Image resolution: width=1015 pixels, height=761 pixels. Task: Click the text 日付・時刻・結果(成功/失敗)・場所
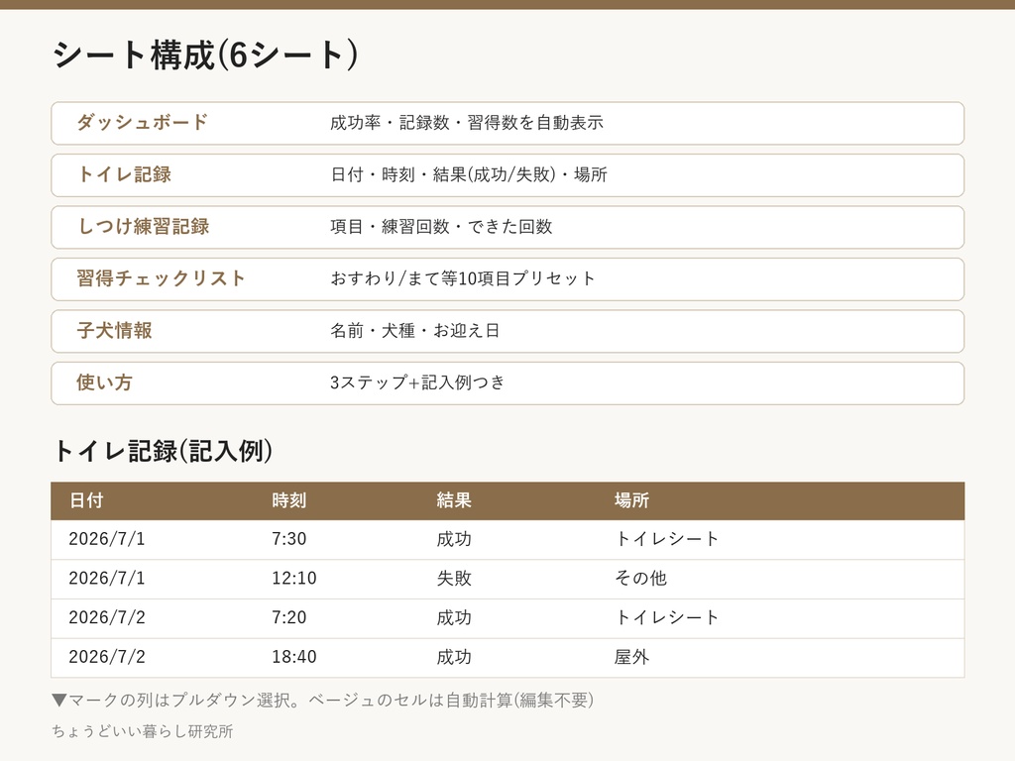click(469, 174)
